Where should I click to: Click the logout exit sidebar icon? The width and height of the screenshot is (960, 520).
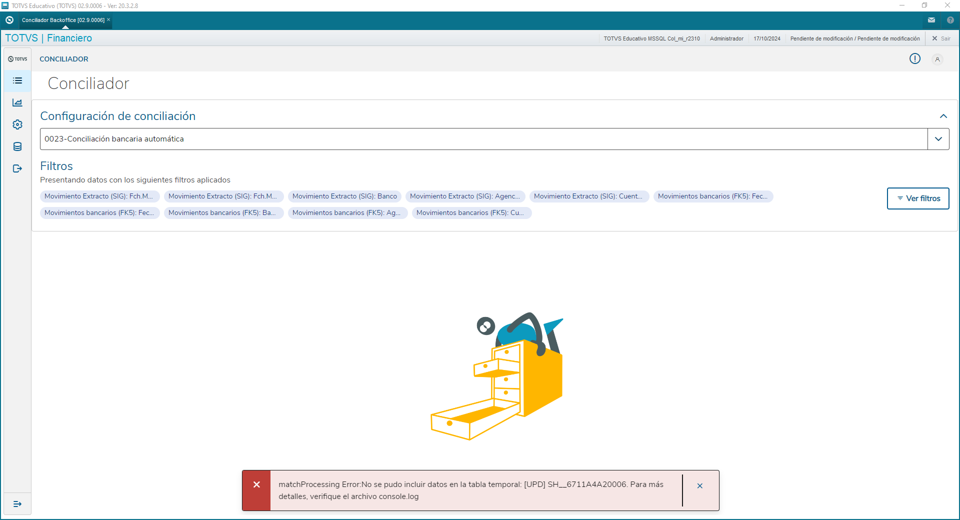17,168
